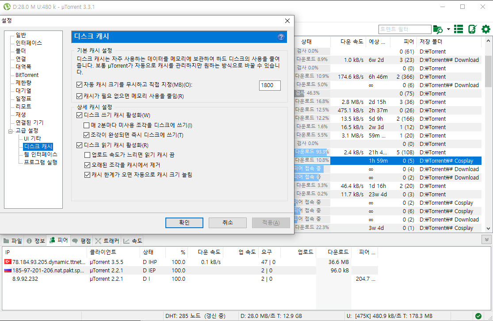Toggle manual cache size override checkbox
Image resolution: width=493 pixels, height=321 pixels.
80,85
